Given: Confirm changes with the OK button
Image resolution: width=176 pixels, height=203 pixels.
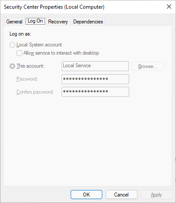Looking at the screenshot, I should point(86,195).
